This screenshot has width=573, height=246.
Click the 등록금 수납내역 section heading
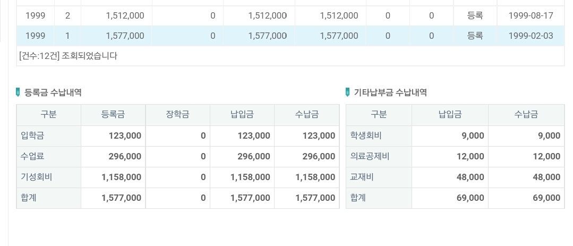[53, 92]
